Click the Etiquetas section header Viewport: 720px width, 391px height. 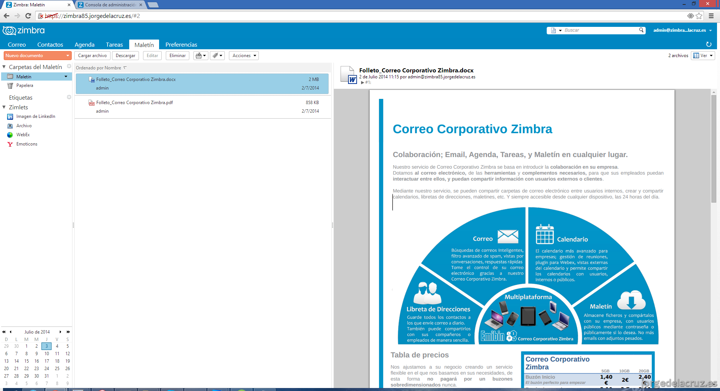pos(21,98)
